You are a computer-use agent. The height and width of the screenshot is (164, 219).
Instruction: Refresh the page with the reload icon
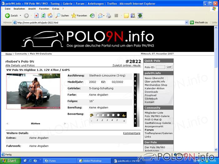[43, 15]
